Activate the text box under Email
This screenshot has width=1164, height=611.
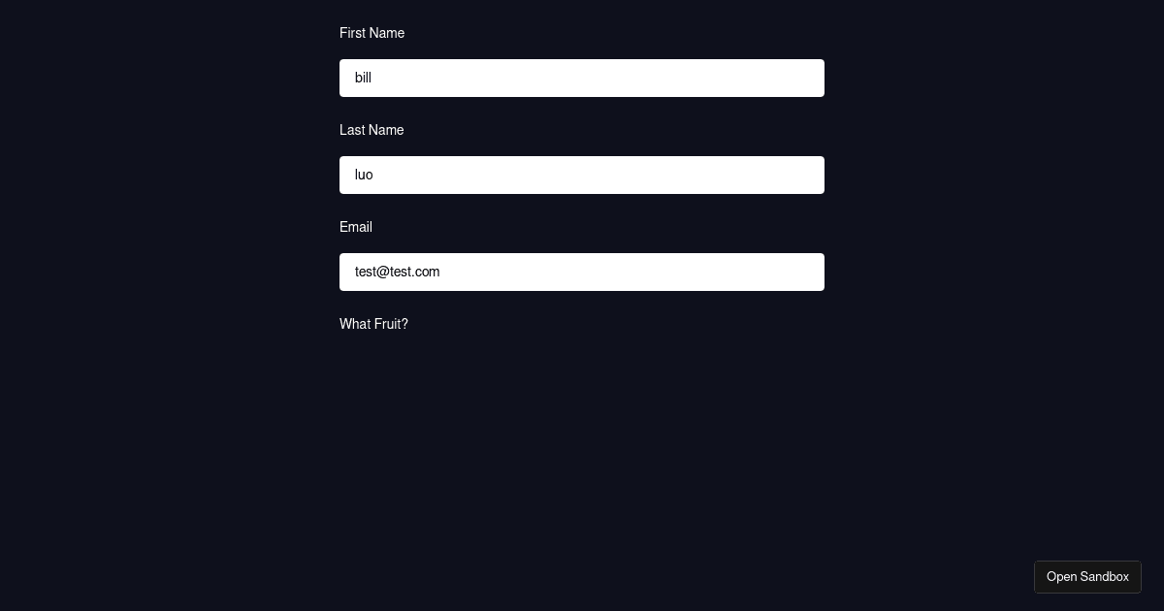click(x=582, y=272)
